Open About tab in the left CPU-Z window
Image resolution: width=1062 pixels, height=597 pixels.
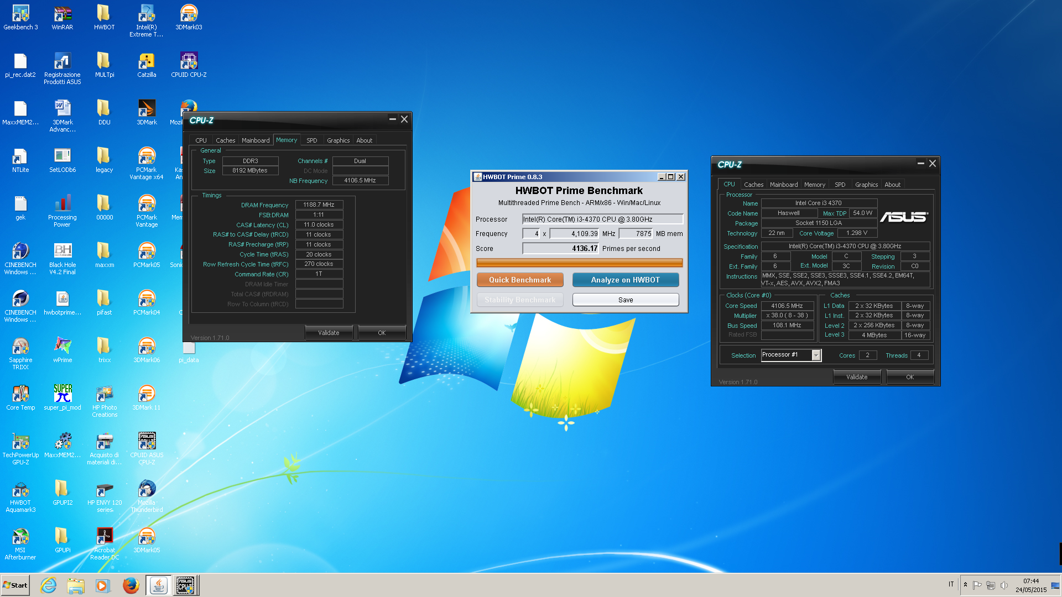(364, 140)
